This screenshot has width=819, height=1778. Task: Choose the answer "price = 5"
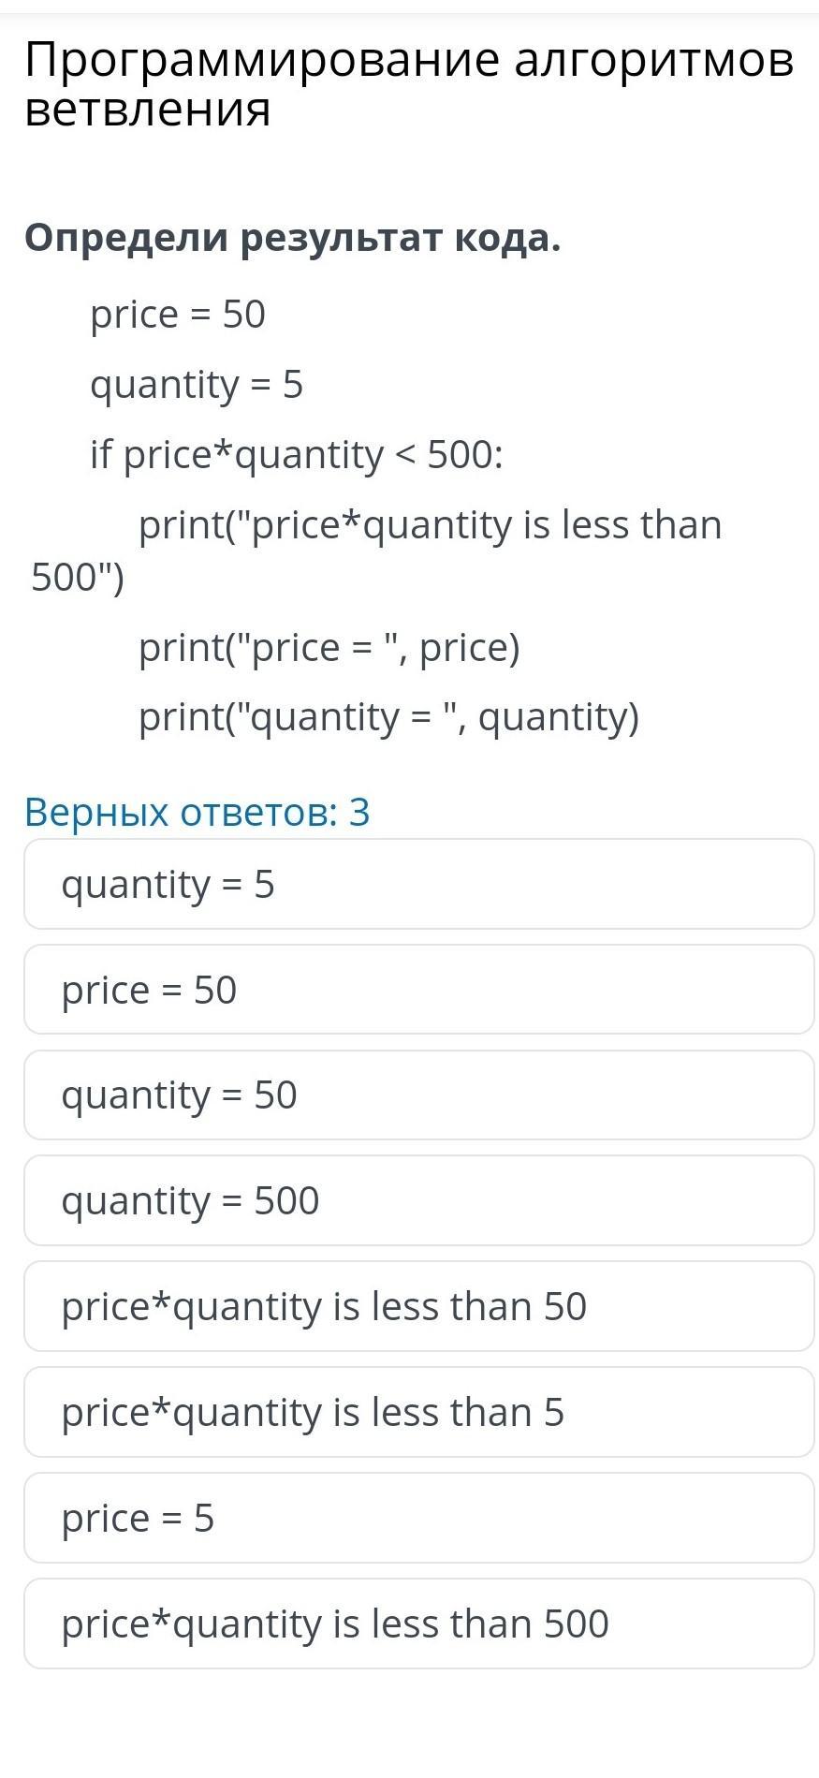419,1518
